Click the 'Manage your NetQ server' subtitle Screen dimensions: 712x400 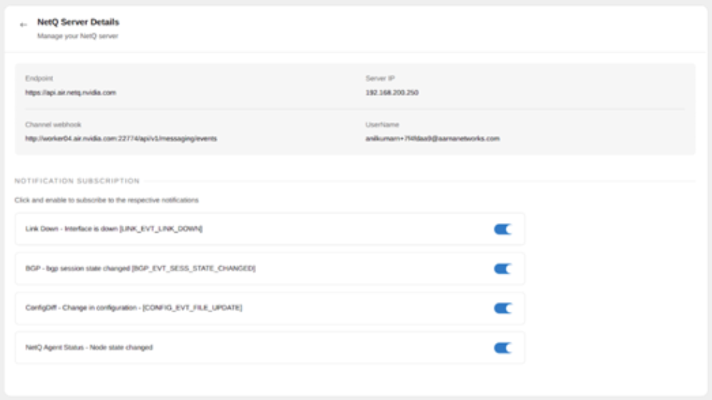coord(78,36)
